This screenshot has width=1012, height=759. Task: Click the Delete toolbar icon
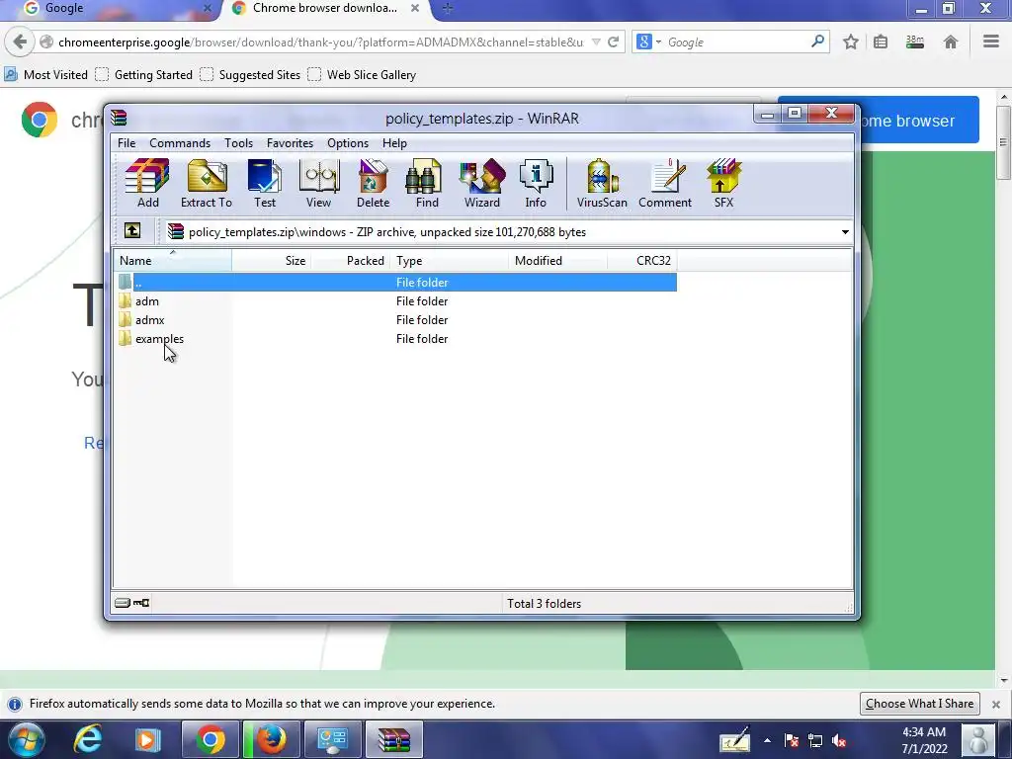click(373, 183)
